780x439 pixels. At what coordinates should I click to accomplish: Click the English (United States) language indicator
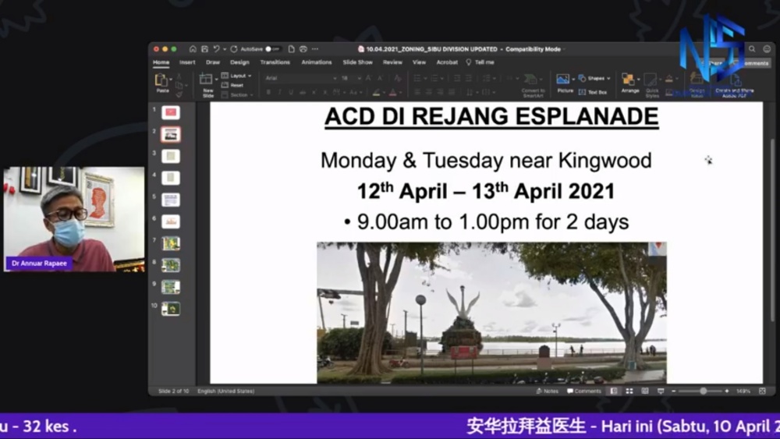point(226,391)
